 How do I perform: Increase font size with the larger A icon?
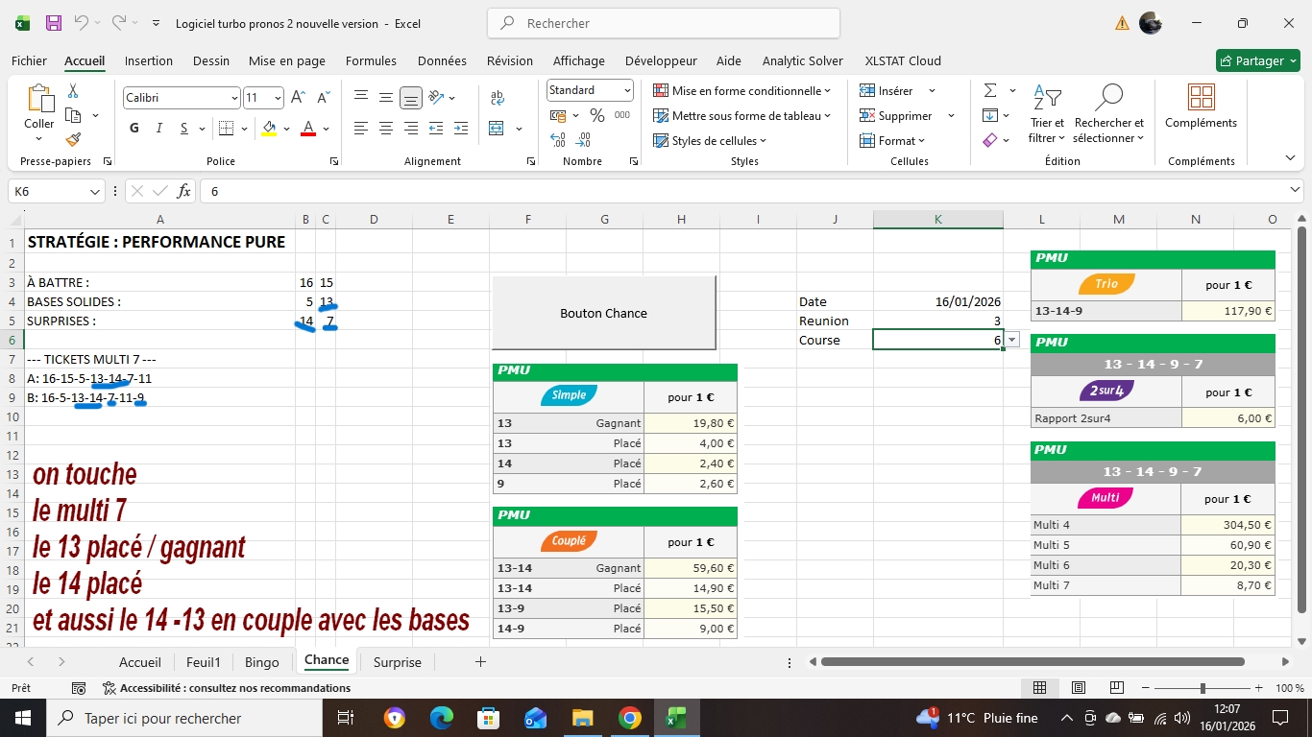[298, 98]
